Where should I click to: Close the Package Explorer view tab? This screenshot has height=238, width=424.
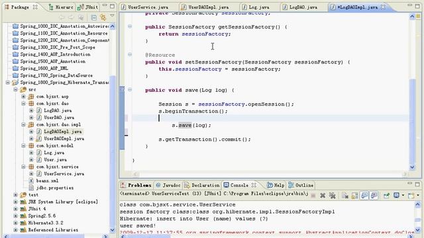coord(35,7)
